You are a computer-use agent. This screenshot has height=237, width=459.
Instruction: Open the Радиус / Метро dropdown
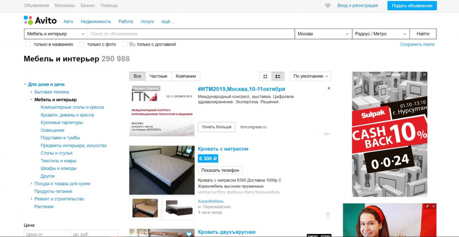pos(381,34)
